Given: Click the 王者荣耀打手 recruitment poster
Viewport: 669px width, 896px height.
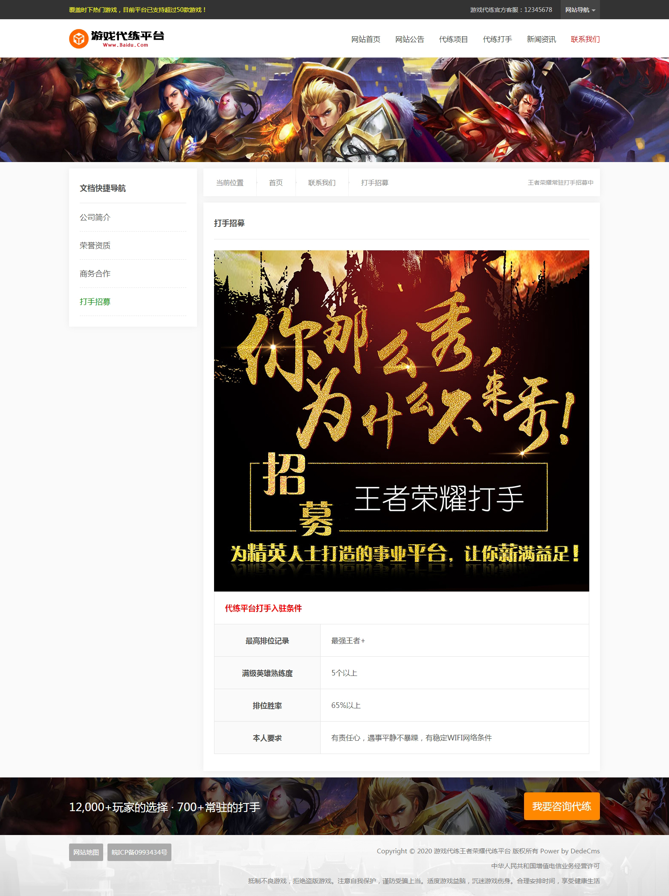Looking at the screenshot, I should pos(401,420).
